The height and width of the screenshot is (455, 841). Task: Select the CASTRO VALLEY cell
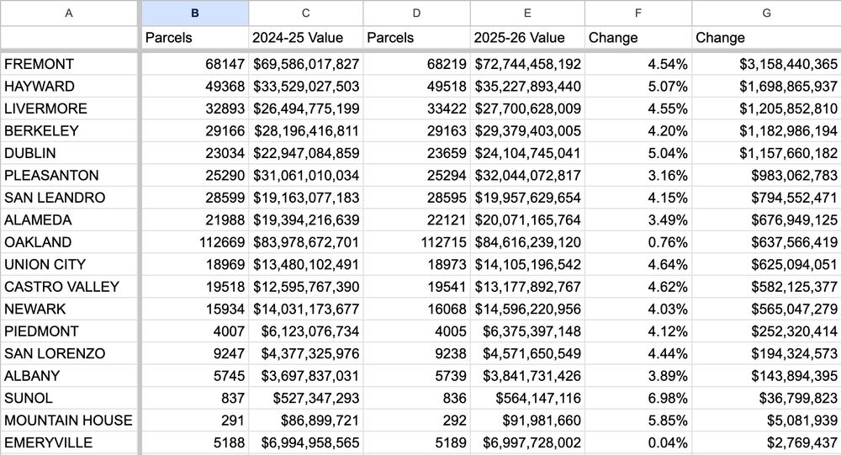(69, 287)
